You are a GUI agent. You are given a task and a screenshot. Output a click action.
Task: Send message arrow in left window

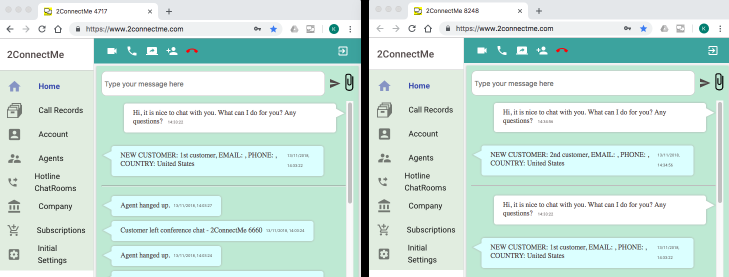click(x=335, y=83)
